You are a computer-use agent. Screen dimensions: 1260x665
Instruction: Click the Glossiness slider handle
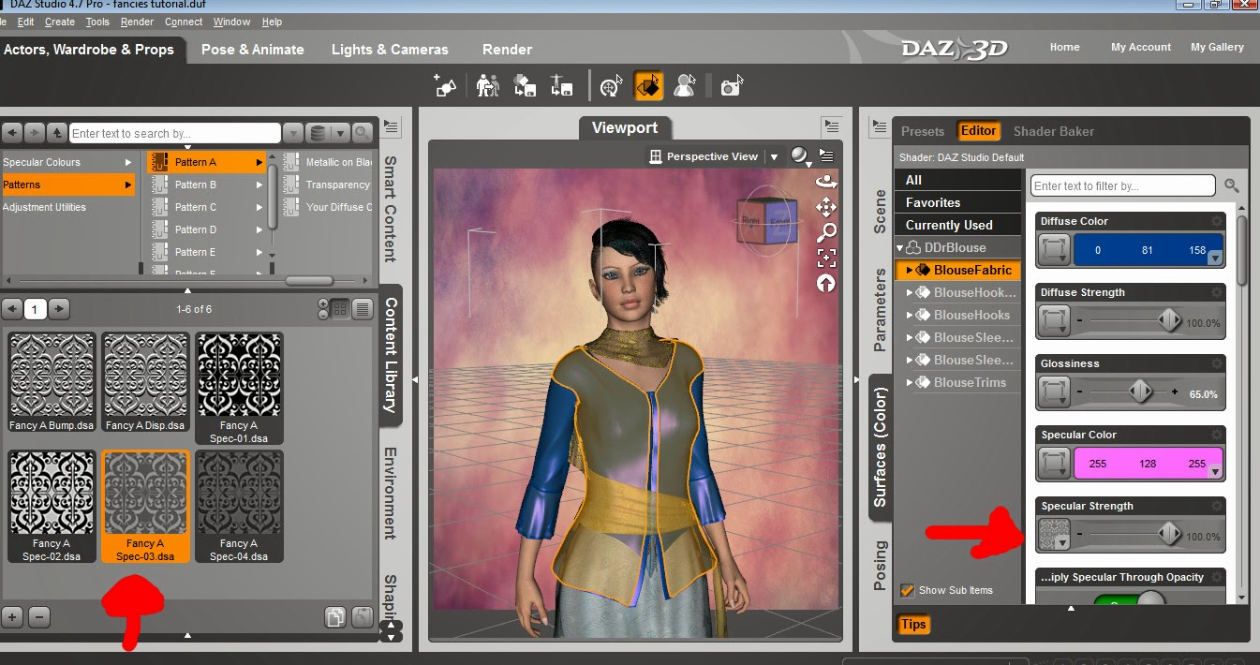click(x=1140, y=392)
